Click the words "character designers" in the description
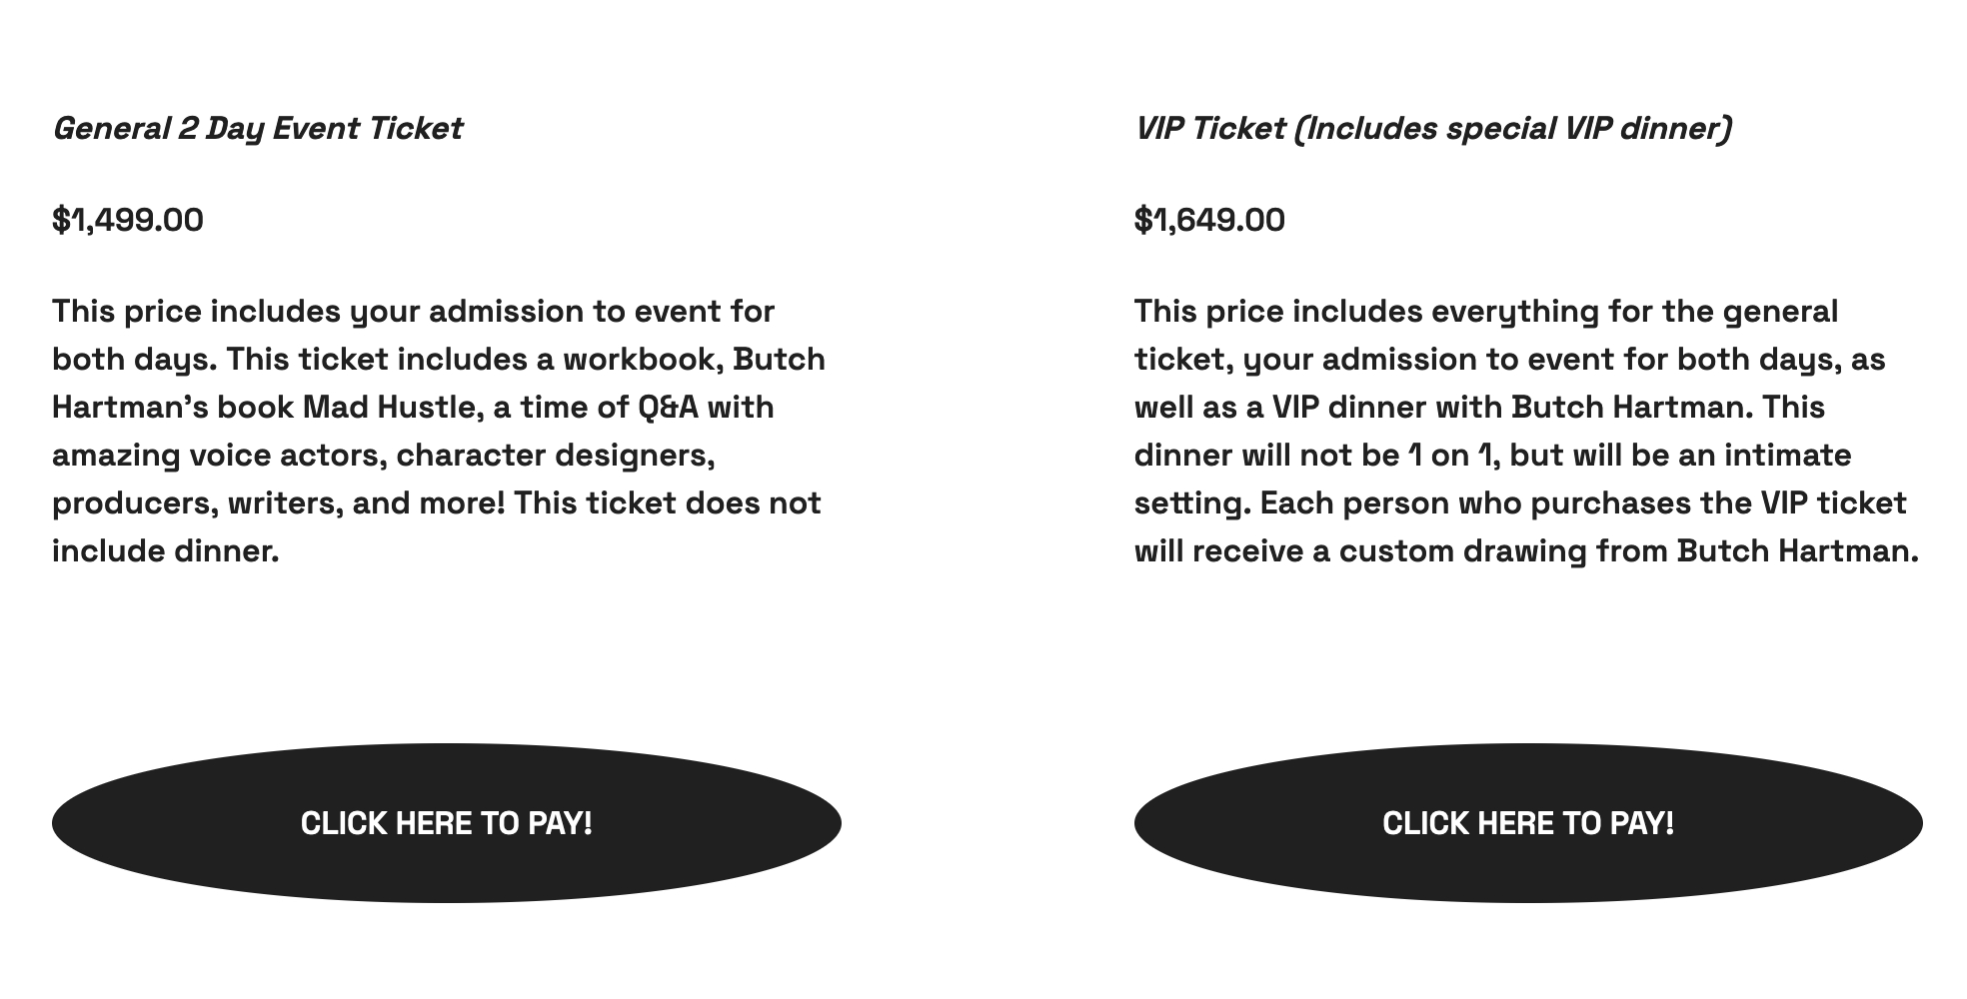1967x999 pixels. [x=555, y=456]
